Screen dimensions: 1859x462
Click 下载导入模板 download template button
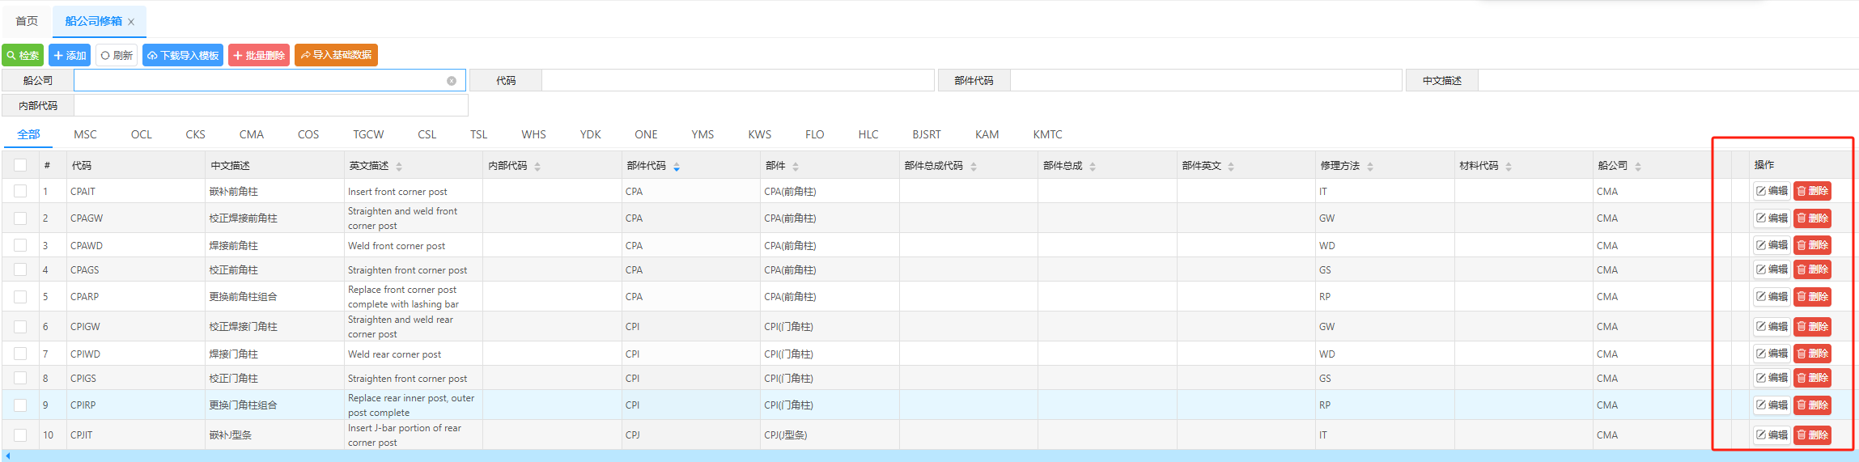point(183,55)
